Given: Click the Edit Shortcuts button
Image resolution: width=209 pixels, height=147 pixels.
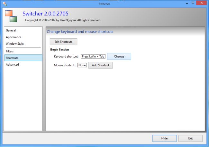Looking at the screenshot, I should pos(63,42).
